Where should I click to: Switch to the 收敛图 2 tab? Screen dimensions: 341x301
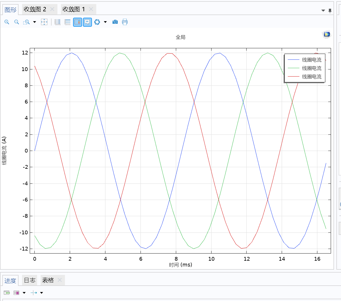[35, 9]
